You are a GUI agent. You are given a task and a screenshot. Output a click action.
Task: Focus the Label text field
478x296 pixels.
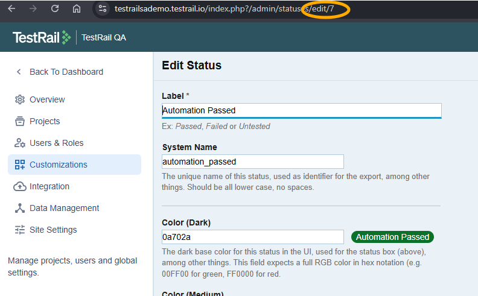301,110
